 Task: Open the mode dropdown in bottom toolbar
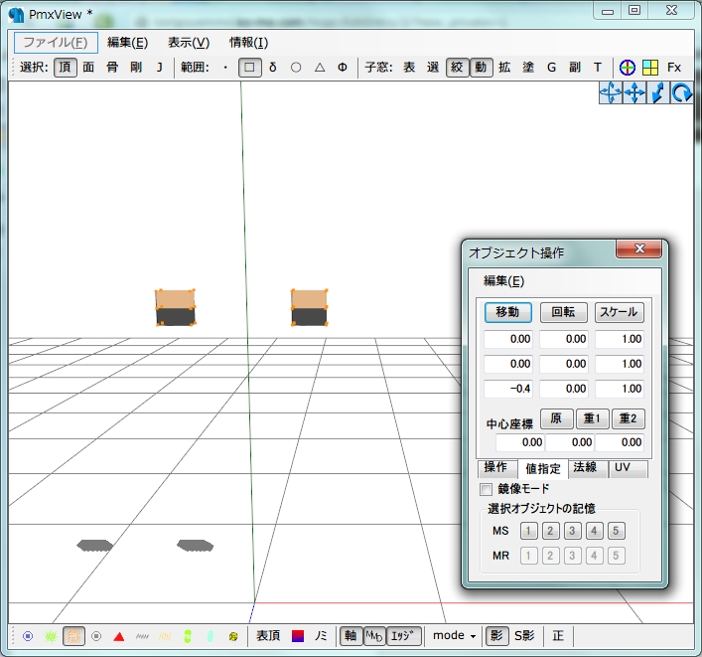click(455, 636)
